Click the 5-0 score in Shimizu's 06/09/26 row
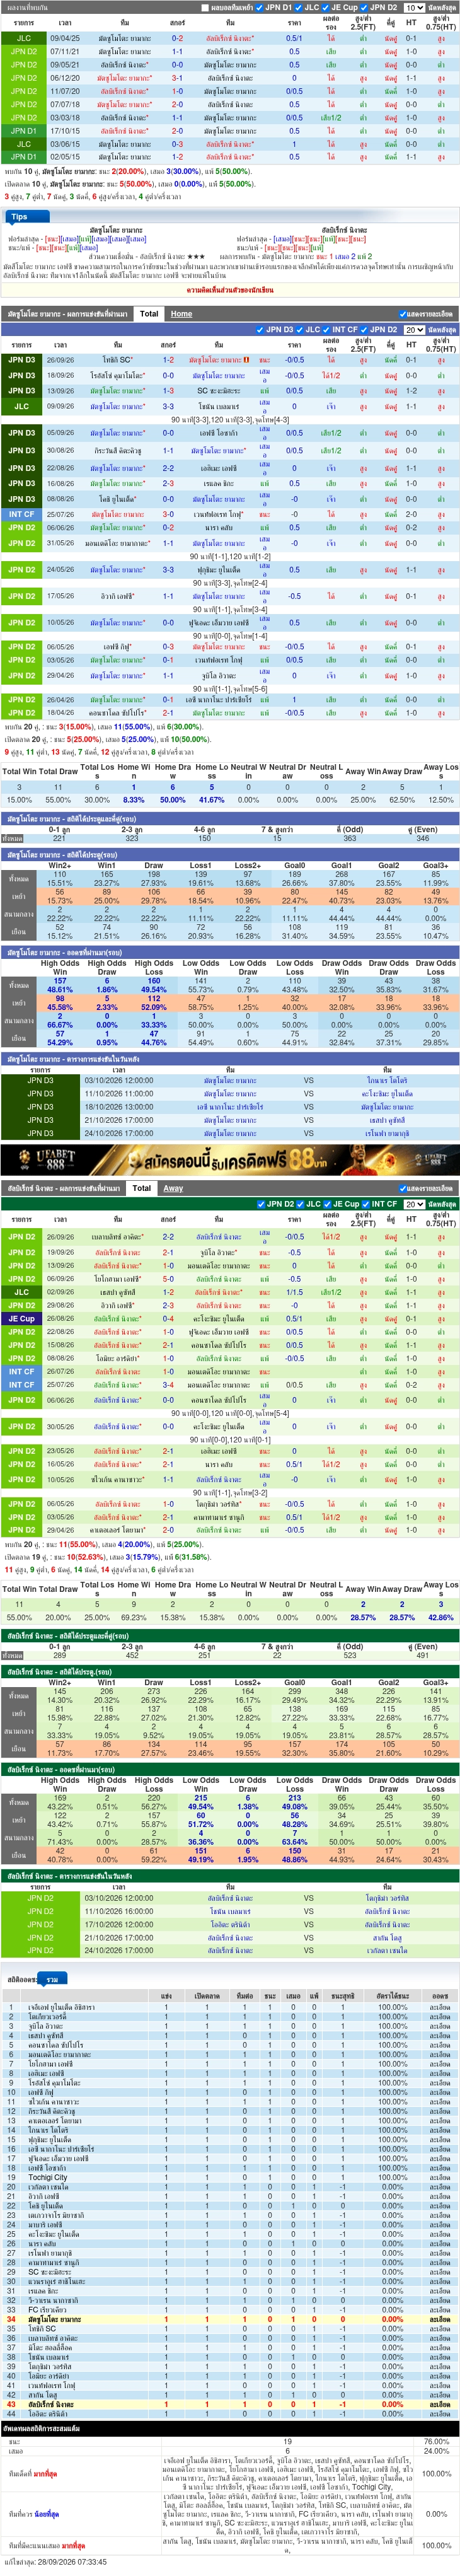Screen dimensions: 460x2576 [168, 1279]
